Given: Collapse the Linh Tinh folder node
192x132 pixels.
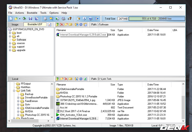Looking at the screenshot, I should (x=14, y=91).
